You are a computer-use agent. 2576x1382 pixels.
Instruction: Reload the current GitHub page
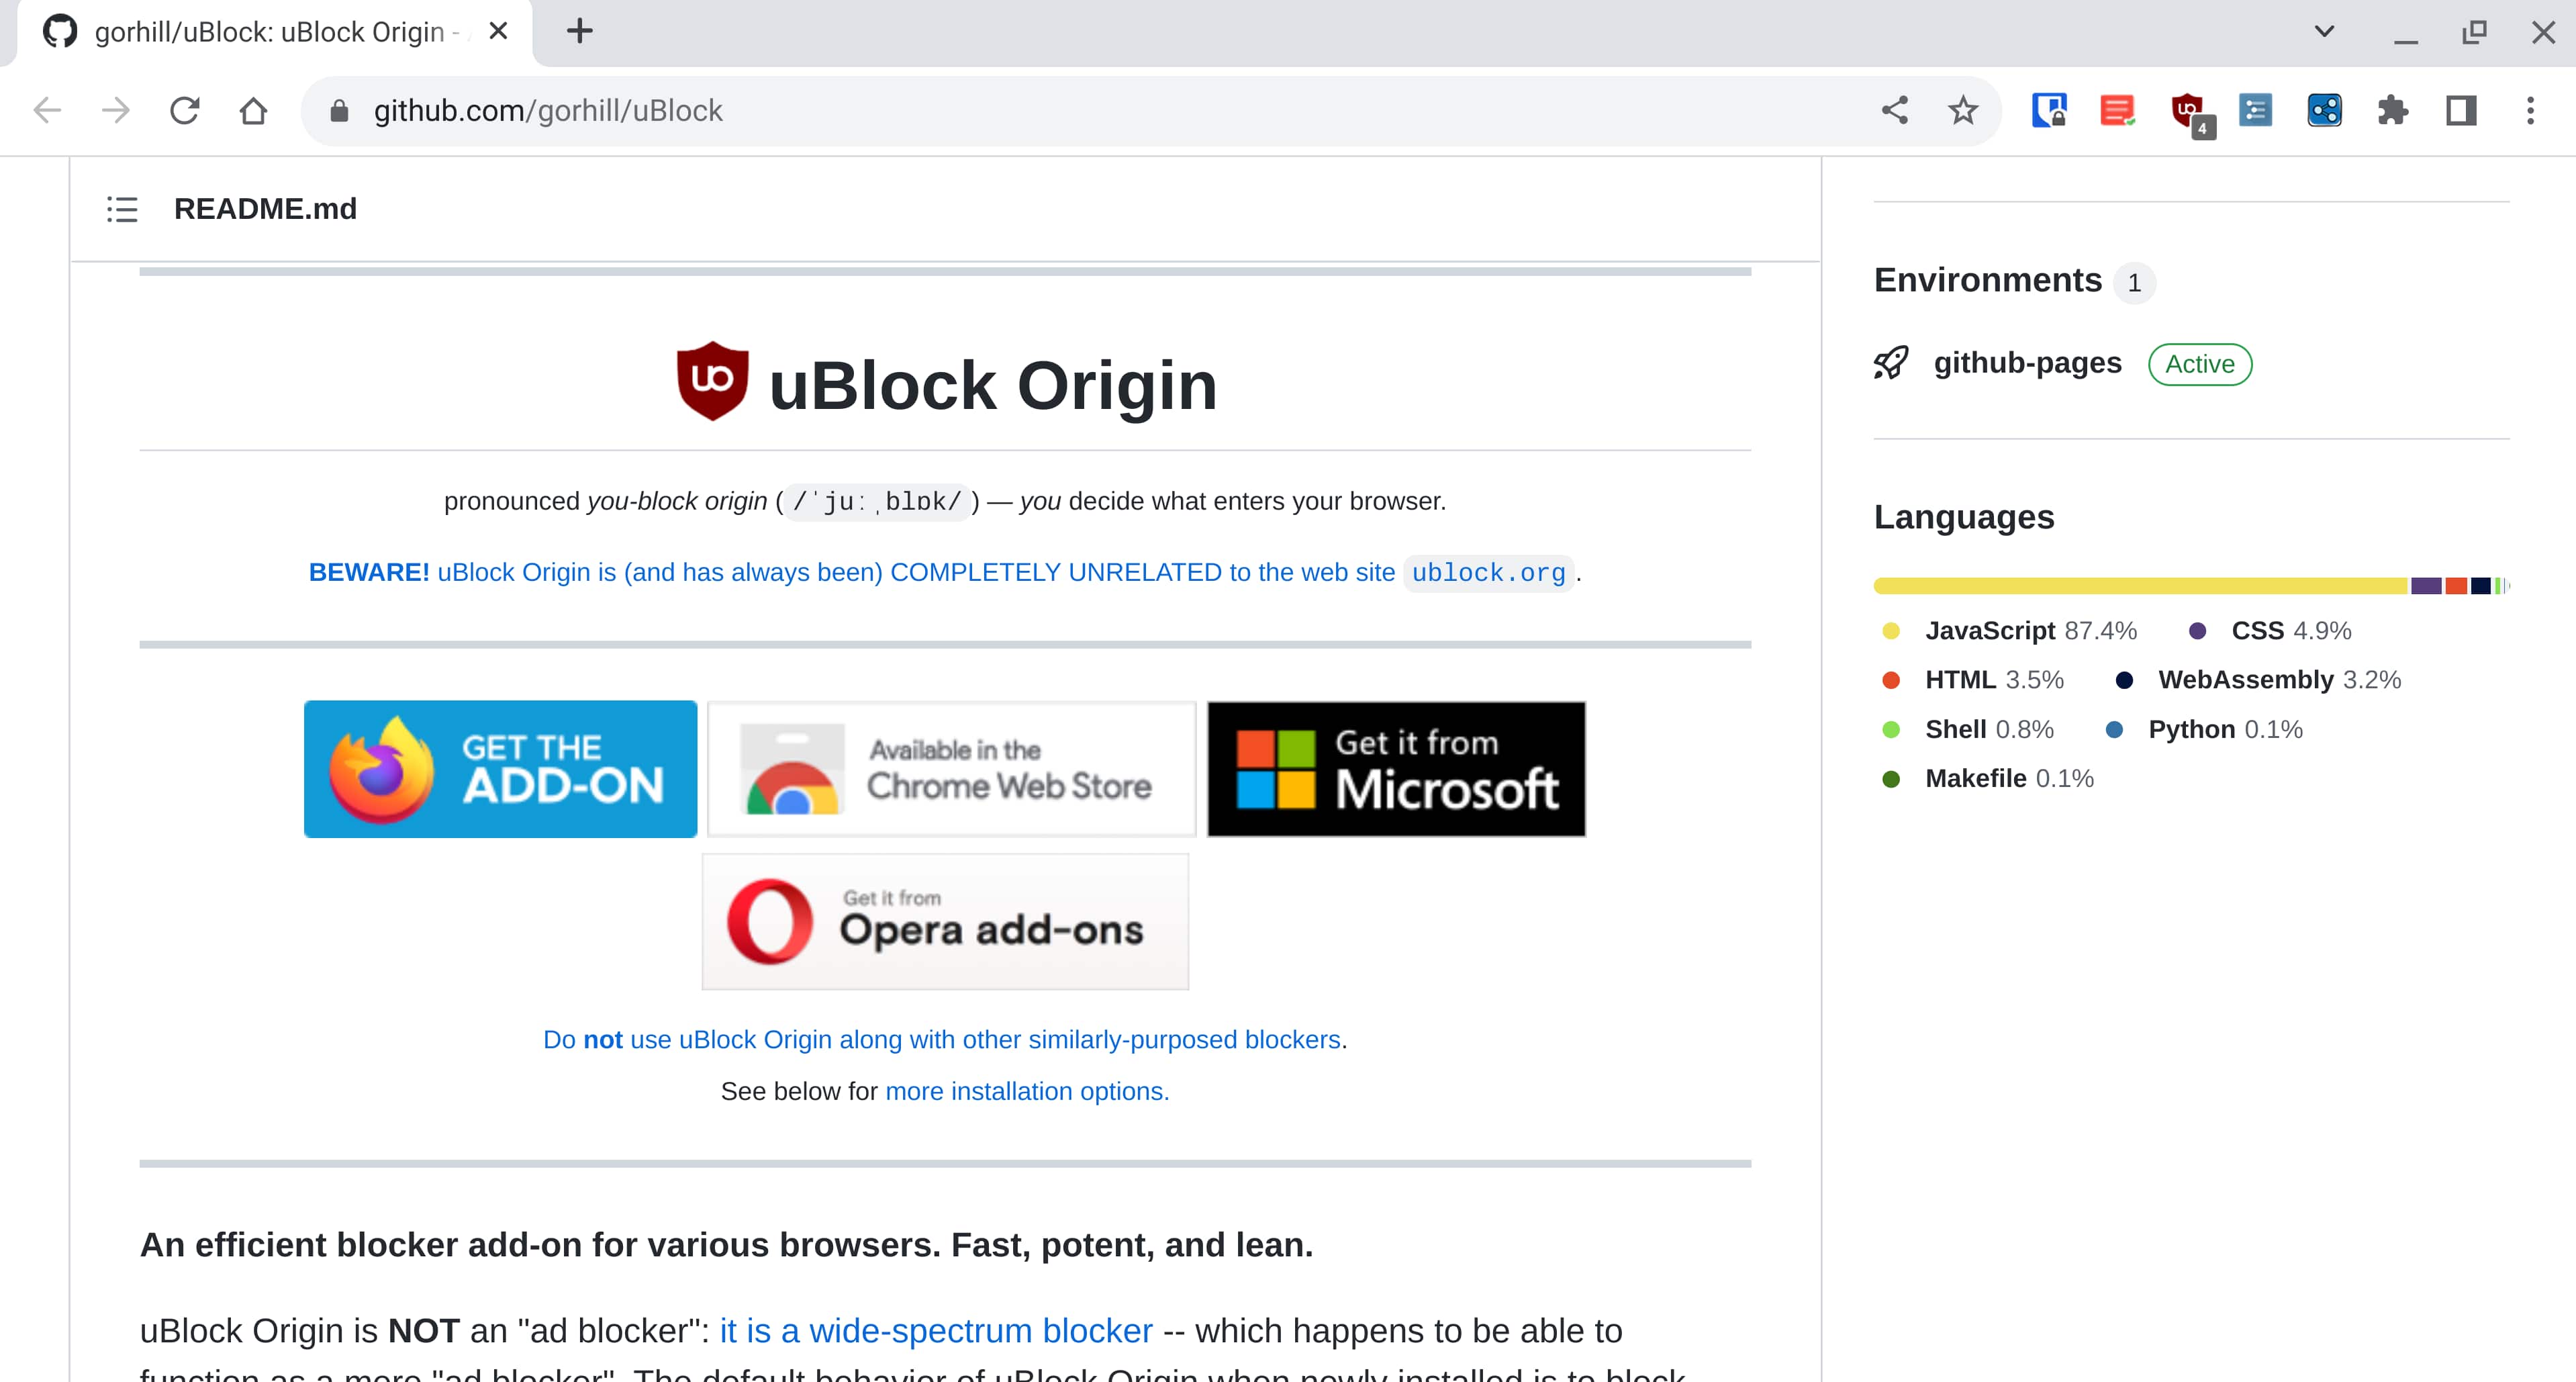[x=185, y=110]
